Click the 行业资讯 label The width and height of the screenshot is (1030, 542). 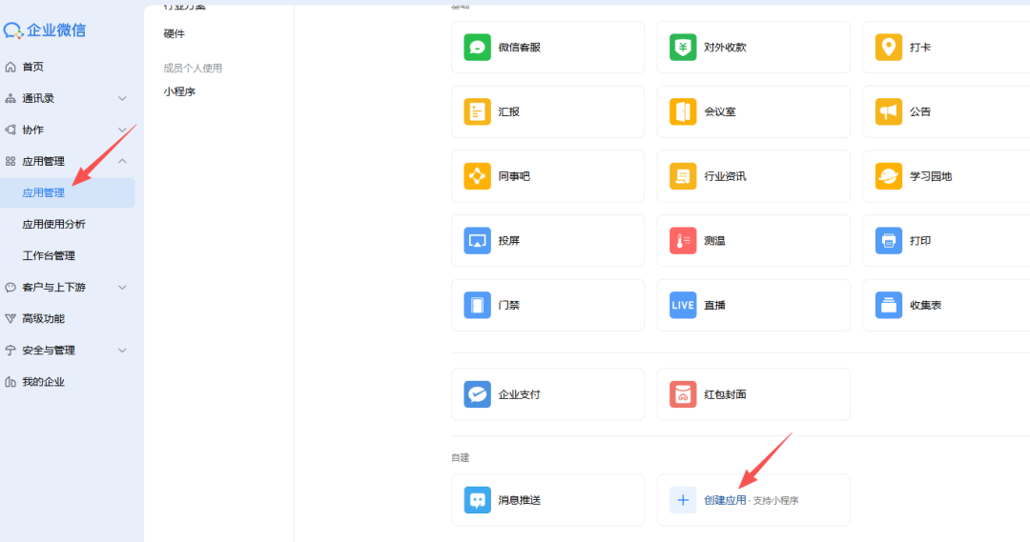pos(725,176)
